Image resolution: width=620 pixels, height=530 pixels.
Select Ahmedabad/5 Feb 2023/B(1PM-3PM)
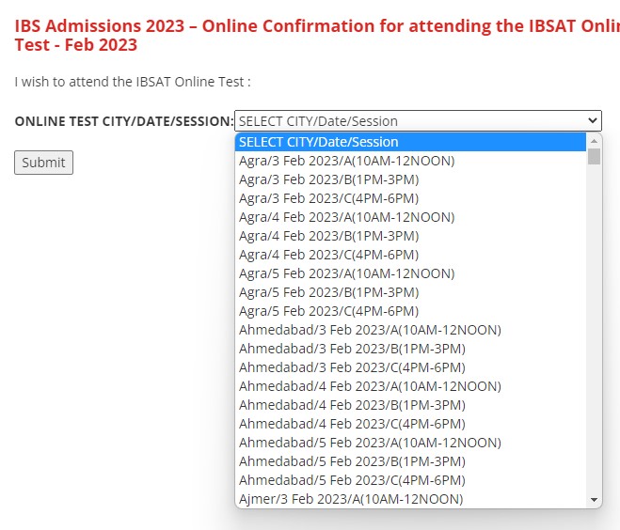tap(352, 461)
